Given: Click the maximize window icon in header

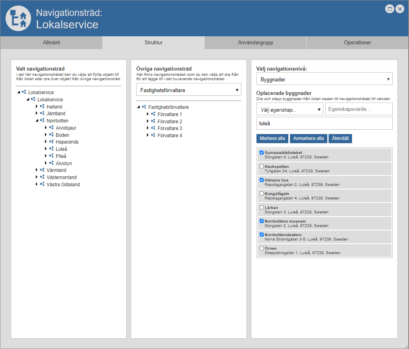Looking at the screenshot, I should [390, 9].
